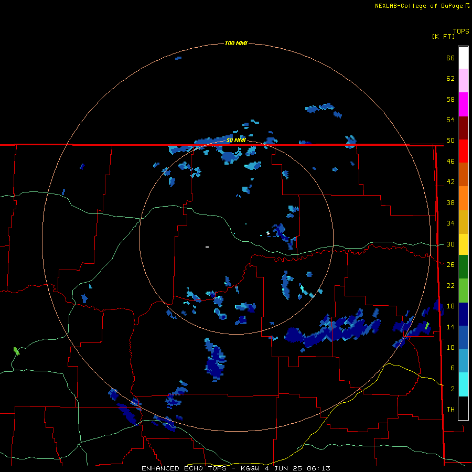The height and width of the screenshot is (472, 472).
Task: Click the medium blue legend swatch
Action: pos(463,337)
